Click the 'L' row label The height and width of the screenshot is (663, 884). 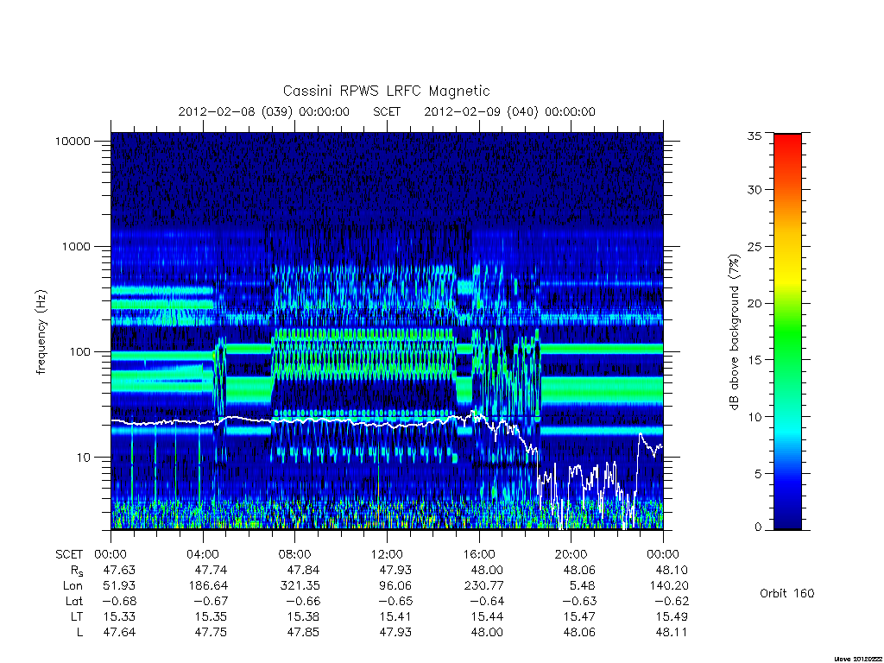80,632
